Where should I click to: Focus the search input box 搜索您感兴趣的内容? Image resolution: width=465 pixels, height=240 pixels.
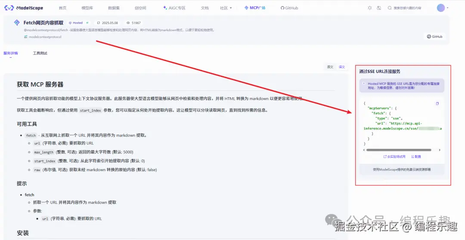(x=407, y=8)
